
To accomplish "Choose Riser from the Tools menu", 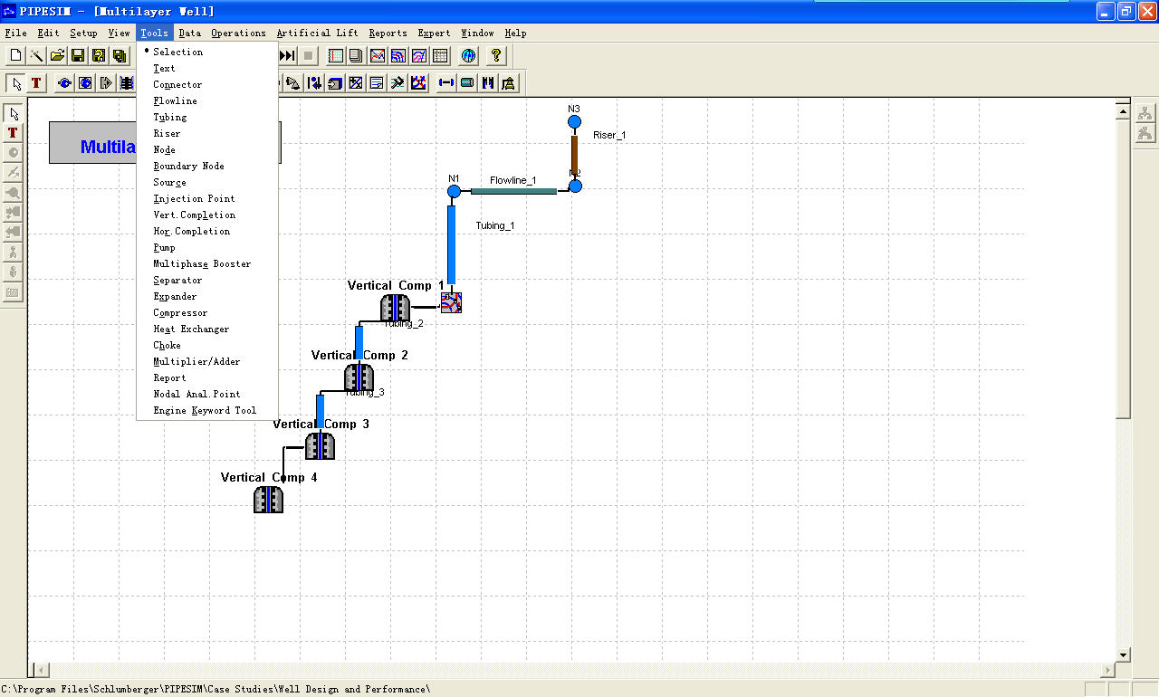I will [x=207, y=133].
